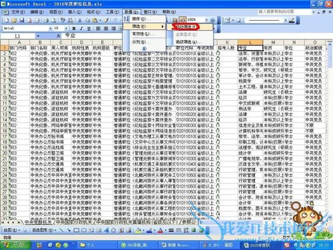Toggle Center alignment
This screenshot has width=333, height=250.
(x=106, y=29)
